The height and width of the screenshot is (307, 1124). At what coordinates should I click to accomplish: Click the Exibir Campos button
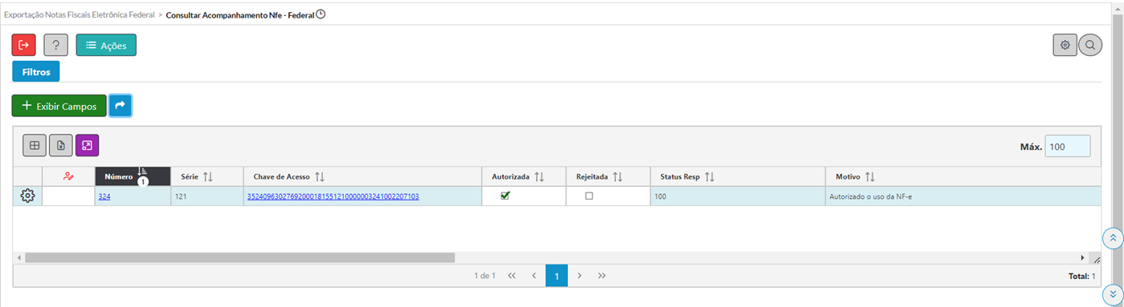(59, 106)
